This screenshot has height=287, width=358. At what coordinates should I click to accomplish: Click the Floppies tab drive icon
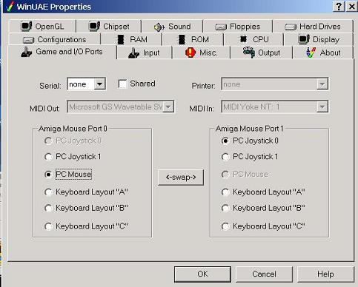click(221, 27)
